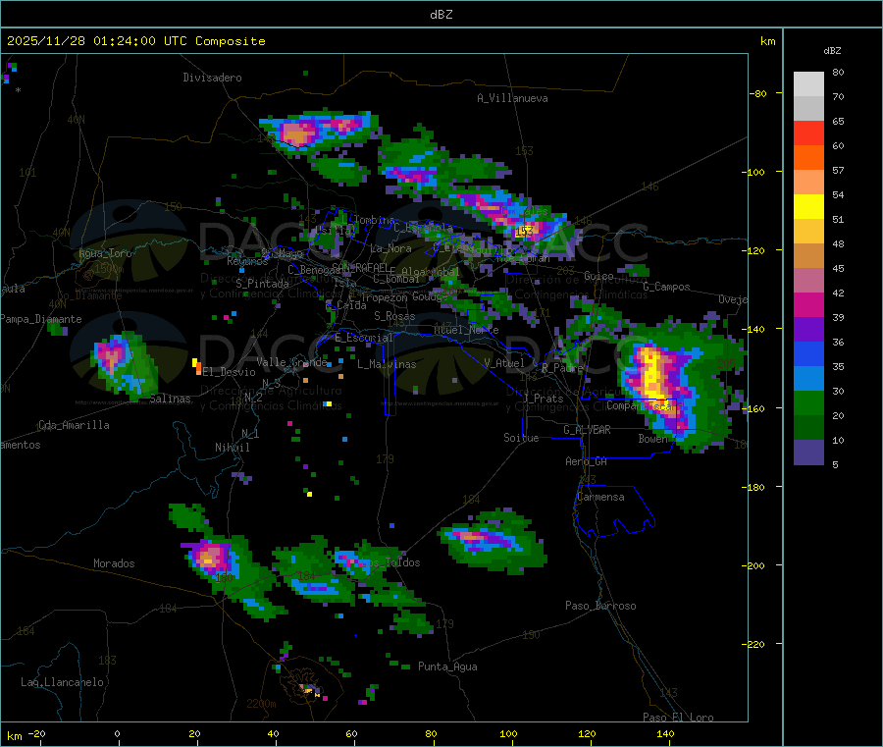Click the Cda_Amarilla map label
The height and width of the screenshot is (747, 883).
pyautogui.click(x=74, y=425)
